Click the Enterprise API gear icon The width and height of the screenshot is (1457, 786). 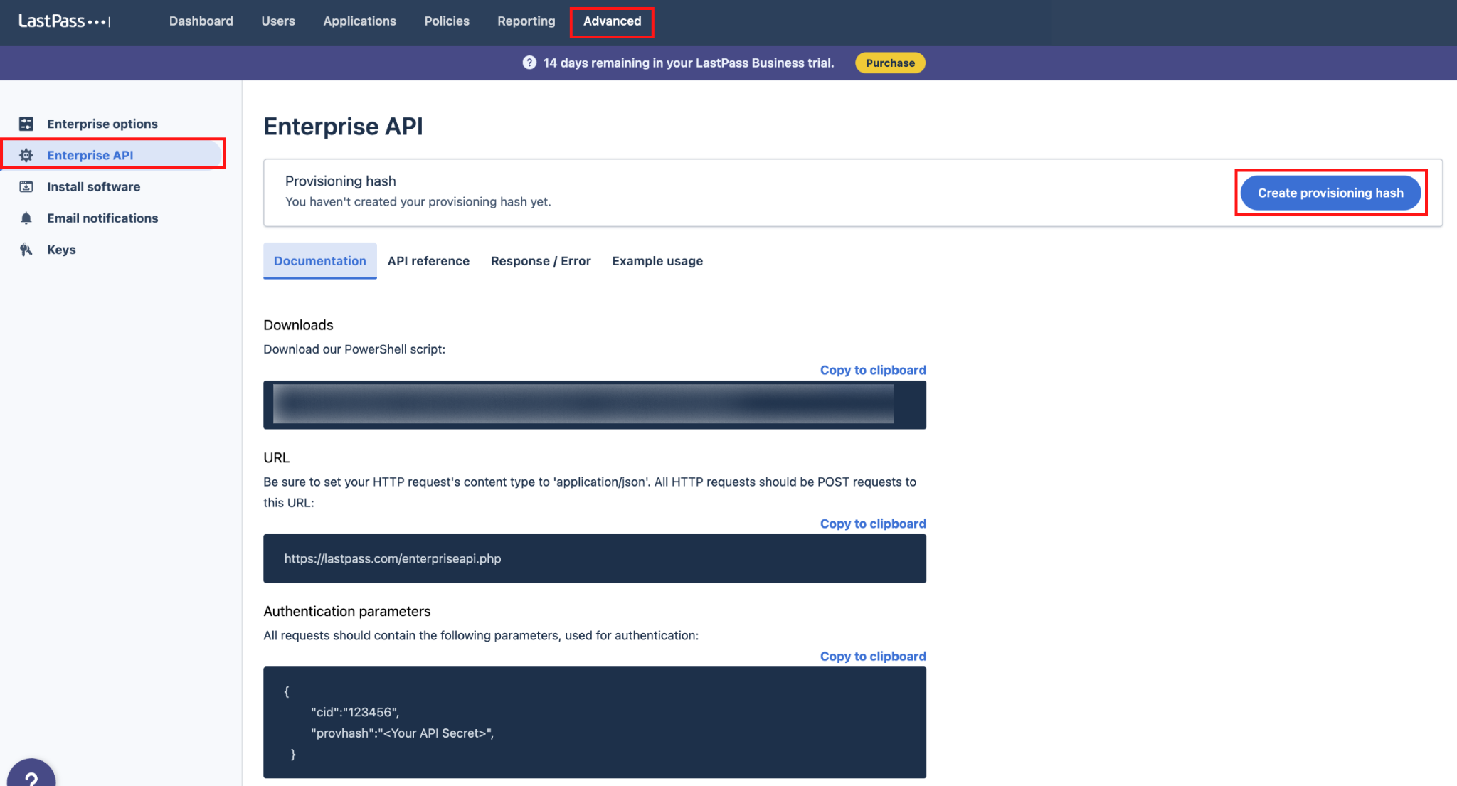pyautogui.click(x=26, y=155)
